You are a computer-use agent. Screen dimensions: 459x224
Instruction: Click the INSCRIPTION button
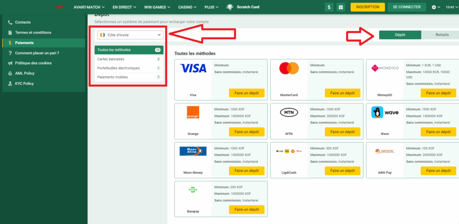click(x=368, y=7)
